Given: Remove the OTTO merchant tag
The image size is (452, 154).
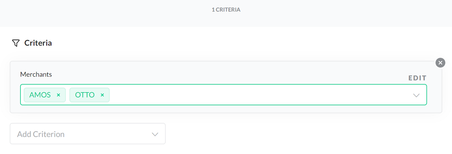Looking at the screenshot, I should 102,95.
